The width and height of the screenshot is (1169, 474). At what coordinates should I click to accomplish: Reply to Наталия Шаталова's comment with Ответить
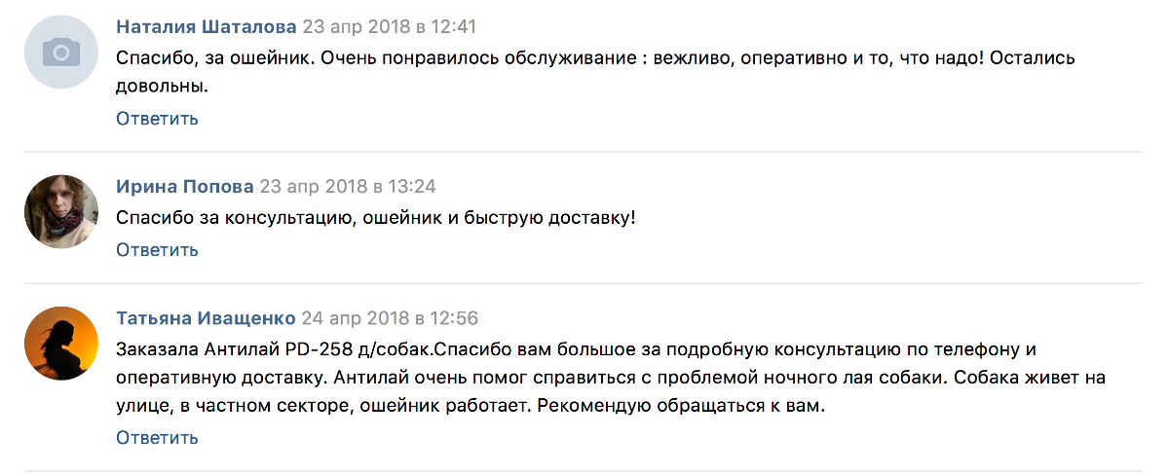pyautogui.click(x=157, y=119)
